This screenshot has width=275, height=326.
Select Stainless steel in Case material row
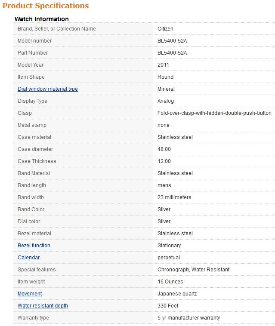coord(175,137)
